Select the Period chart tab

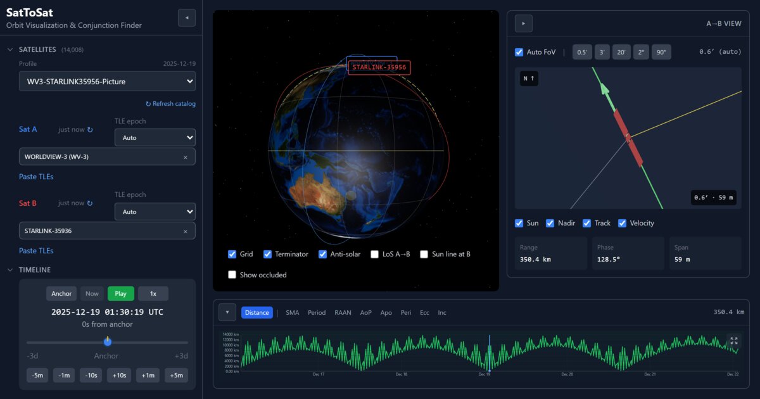[317, 312]
